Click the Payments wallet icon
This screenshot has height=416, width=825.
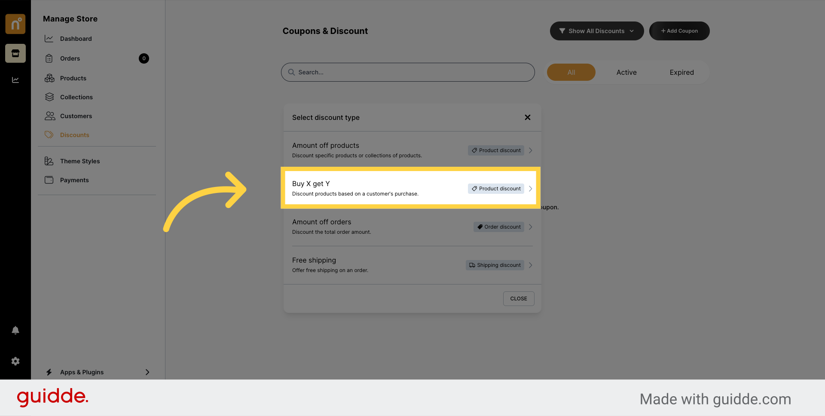[49, 180]
